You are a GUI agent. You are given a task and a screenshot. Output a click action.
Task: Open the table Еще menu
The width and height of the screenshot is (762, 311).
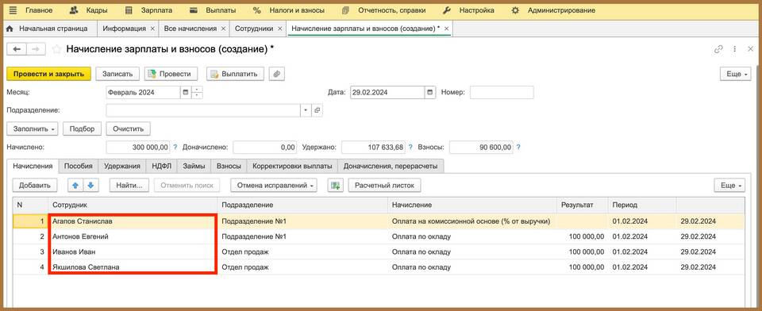[729, 185]
